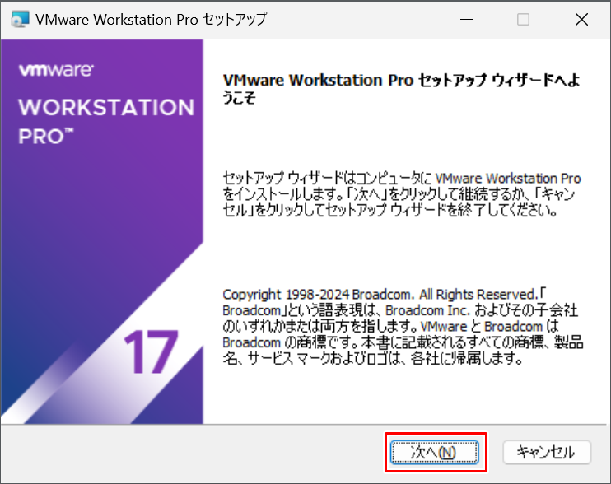Close the VMware setup window
The width and height of the screenshot is (611, 484).
[581, 20]
